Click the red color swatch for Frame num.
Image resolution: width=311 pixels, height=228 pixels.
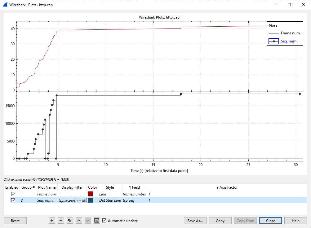click(x=90, y=194)
